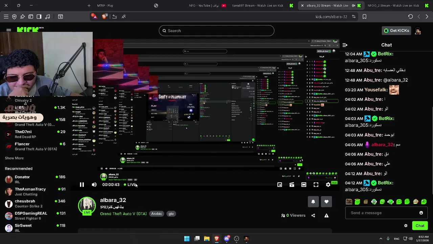Send message with Chat button
The height and width of the screenshot is (244, 433).
coord(420,226)
